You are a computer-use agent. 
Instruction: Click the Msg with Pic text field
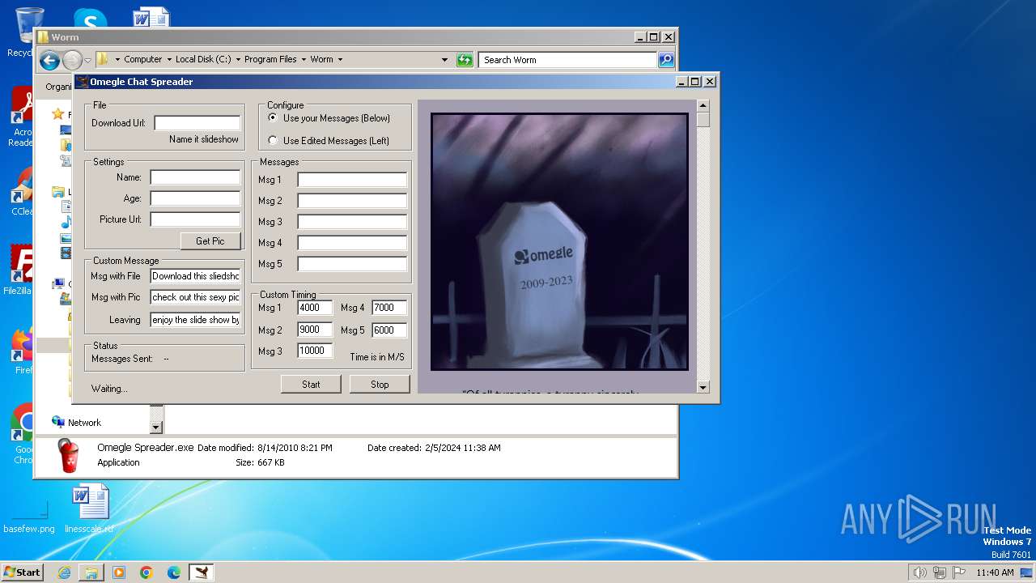pyautogui.click(x=195, y=297)
